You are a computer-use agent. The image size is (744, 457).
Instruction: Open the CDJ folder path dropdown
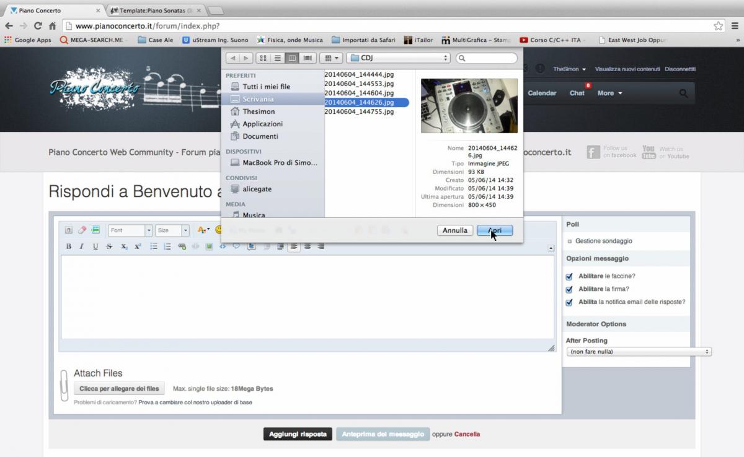pos(398,58)
